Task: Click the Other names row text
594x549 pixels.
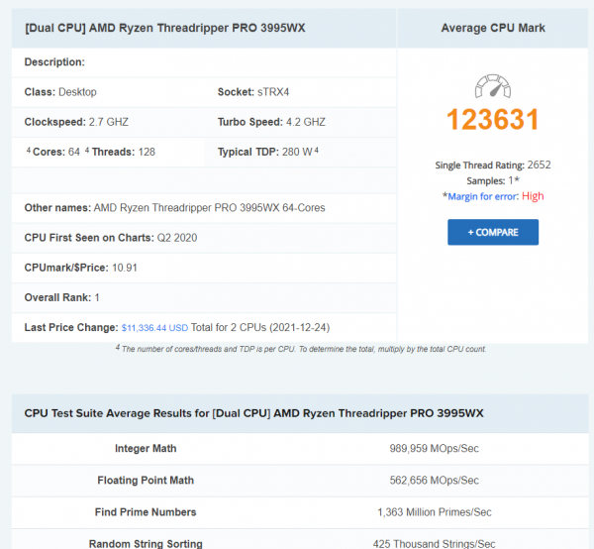Action: pos(174,208)
